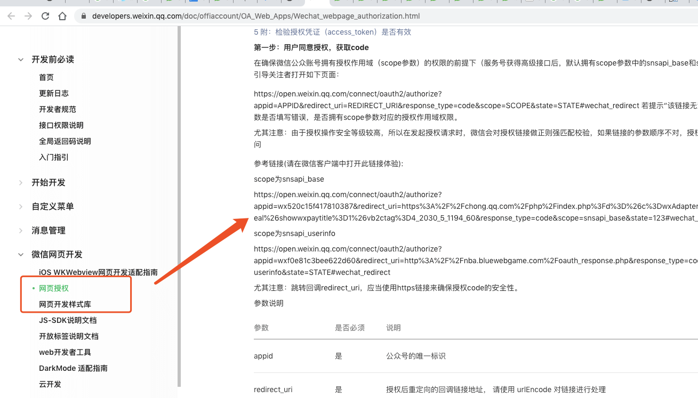The height and width of the screenshot is (398, 698).
Task: Select 网页授权 in the sidebar
Action: pyautogui.click(x=54, y=288)
